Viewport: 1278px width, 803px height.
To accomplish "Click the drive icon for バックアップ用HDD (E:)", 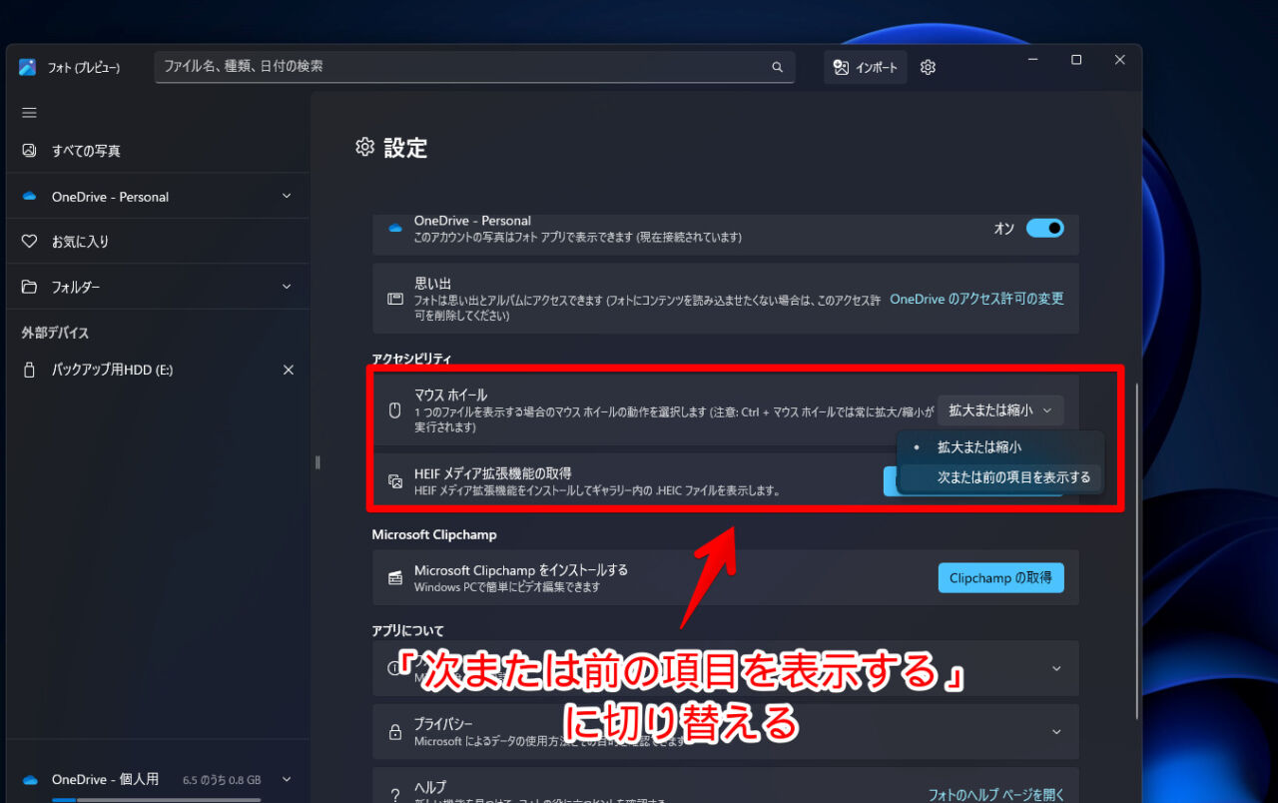I will 29,370.
